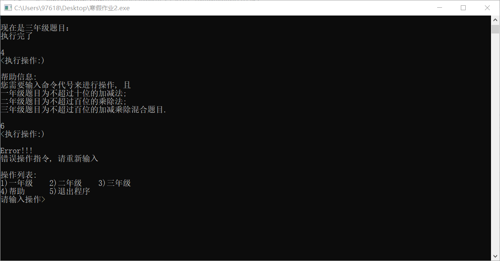Click the 错误操作指令 message line
The width and height of the screenshot is (500, 261).
pos(49,159)
